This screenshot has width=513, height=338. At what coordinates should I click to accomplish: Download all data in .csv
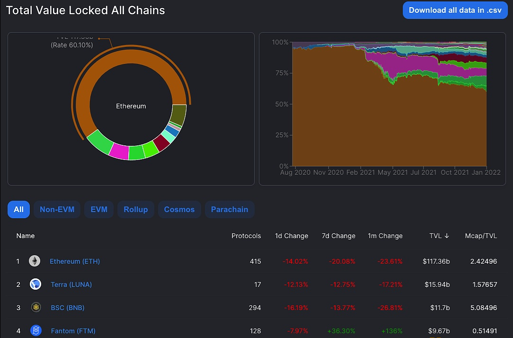point(455,10)
